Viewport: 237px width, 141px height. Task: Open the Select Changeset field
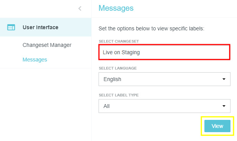pos(164,52)
